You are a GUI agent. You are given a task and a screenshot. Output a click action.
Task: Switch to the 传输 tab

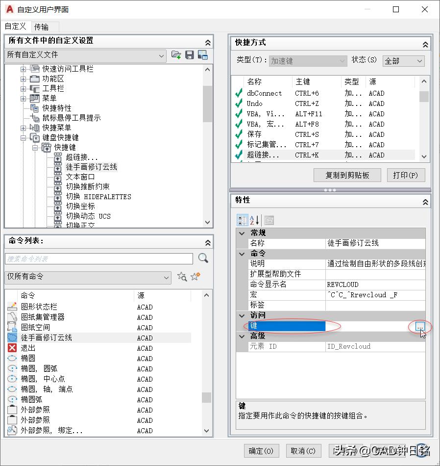42,26
